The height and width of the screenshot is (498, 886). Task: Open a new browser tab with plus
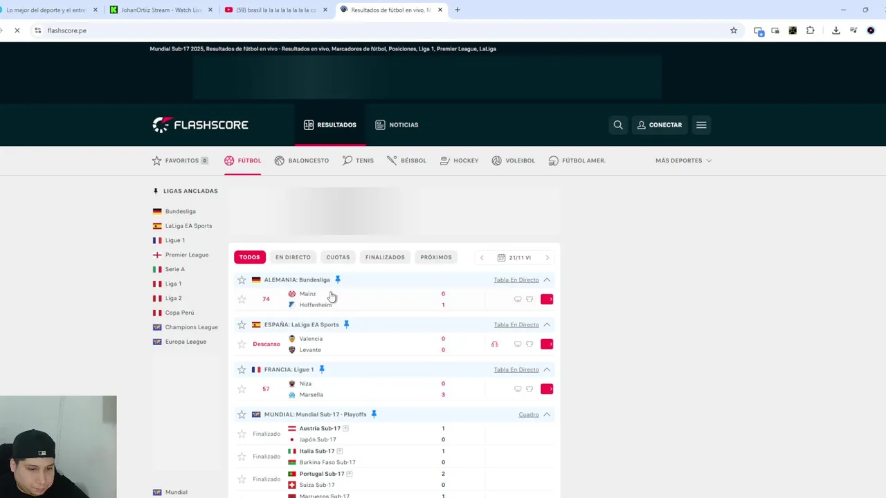457,10
